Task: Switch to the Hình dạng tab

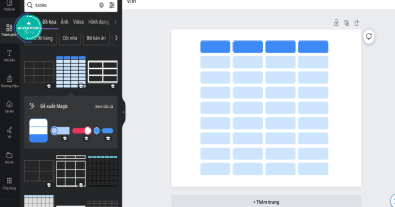Action: click(99, 22)
